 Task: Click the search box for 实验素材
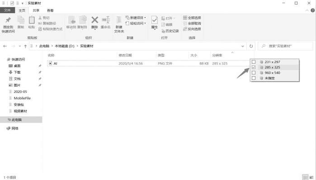pyautogui.click(x=285, y=46)
